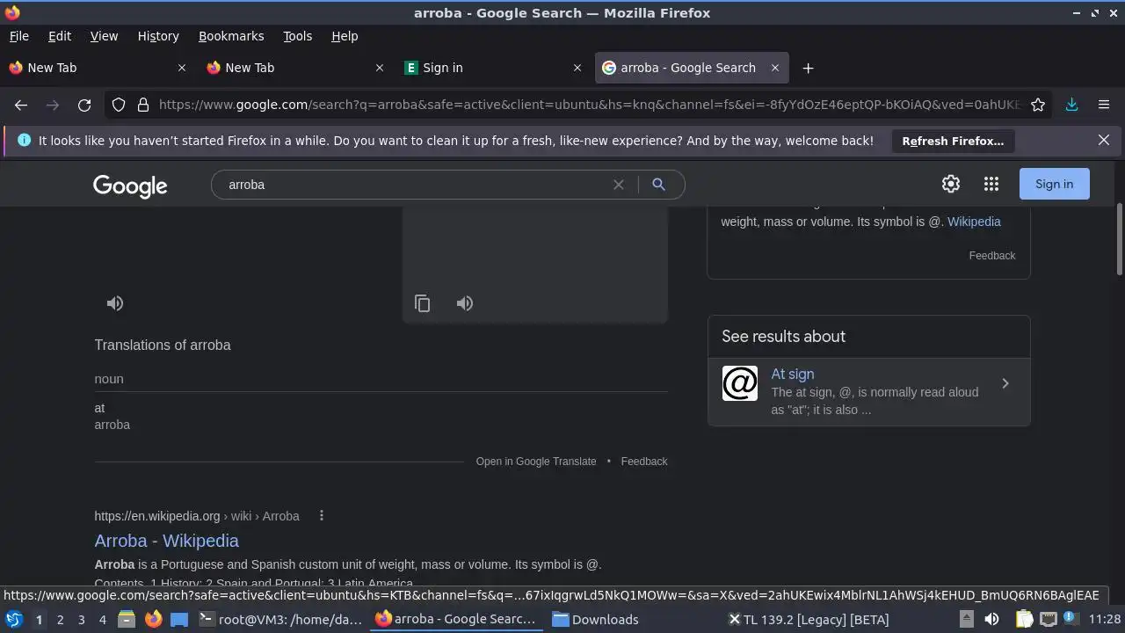Switch to the first New Tab

click(x=97, y=68)
